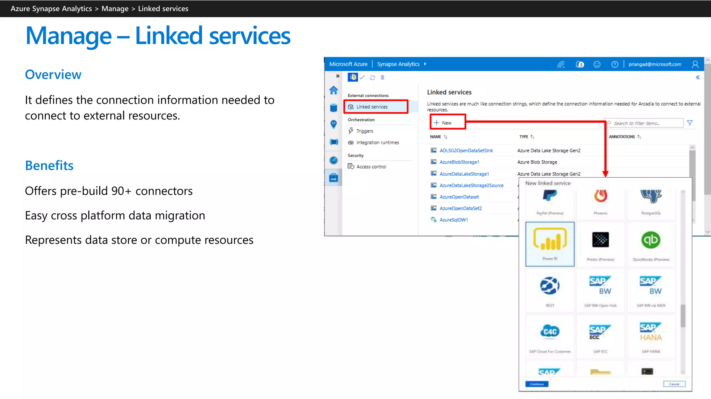Click the New linked service button
The height and width of the screenshot is (399, 711).
coord(447,123)
